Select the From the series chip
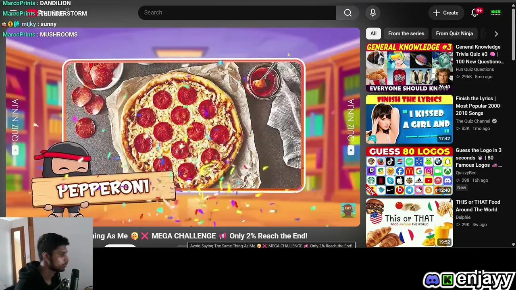The height and width of the screenshot is (290, 516). point(406,33)
